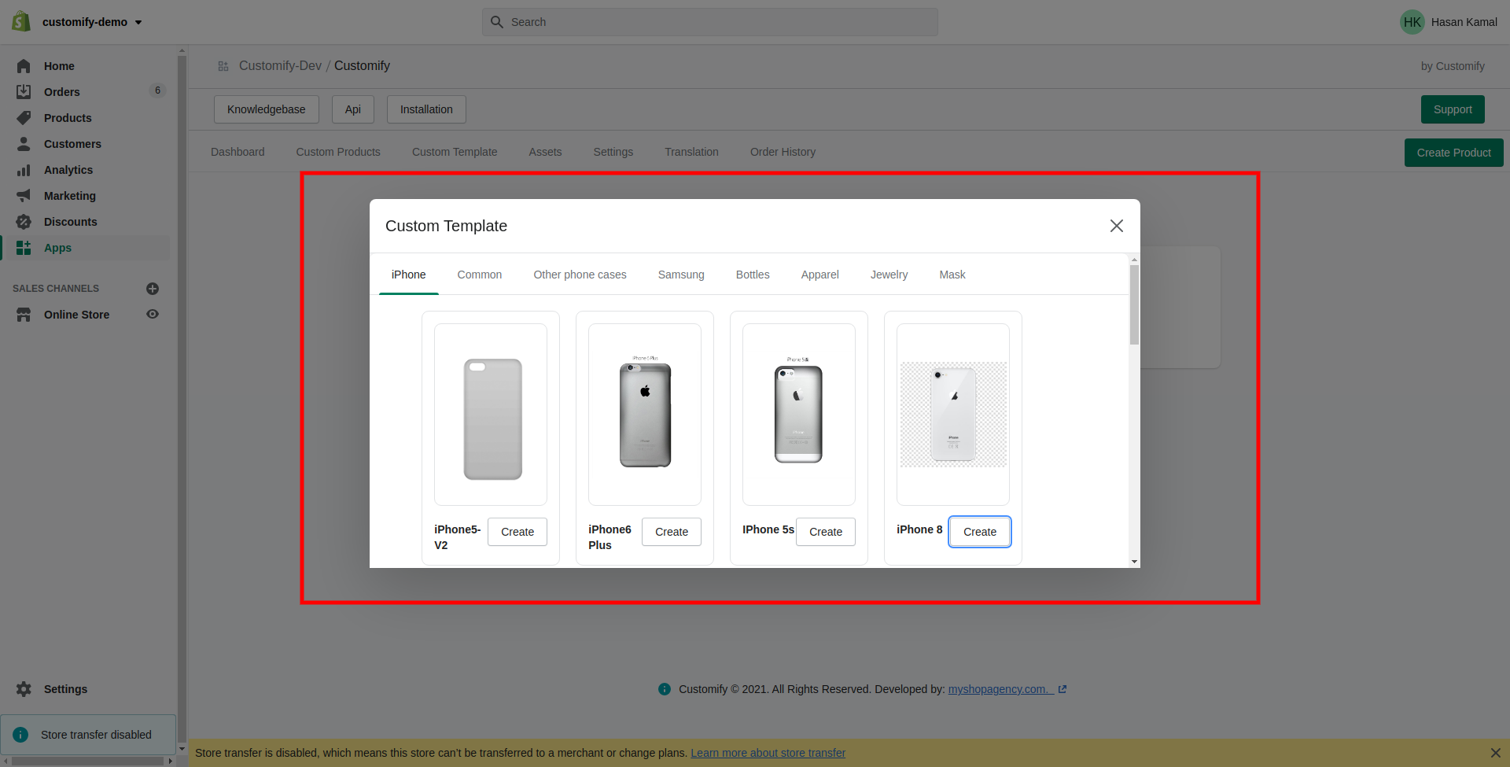1510x767 pixels.
Task: Click by Customify text
Action: [1453, 66]
